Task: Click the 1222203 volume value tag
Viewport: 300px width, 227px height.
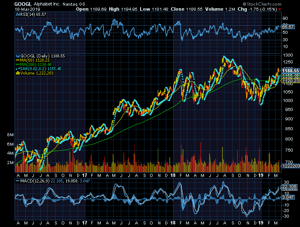Action: coord(289,165)
